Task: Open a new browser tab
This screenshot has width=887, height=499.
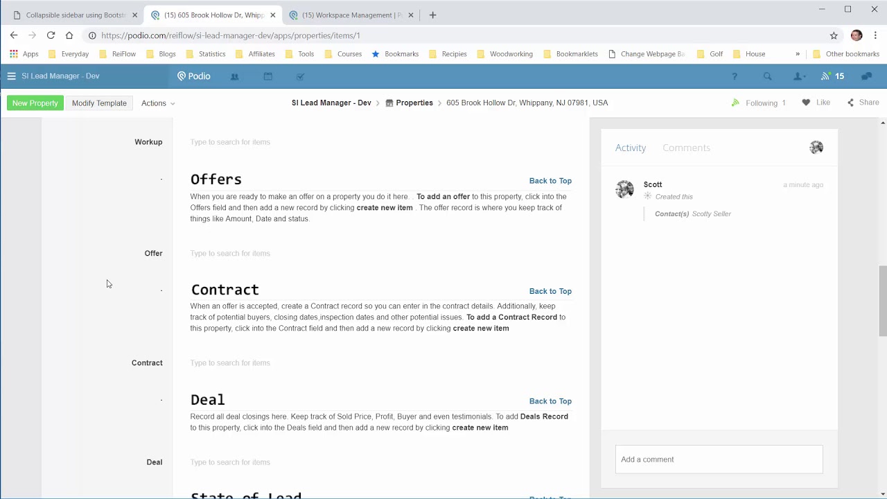Action: [x=432, y=15]
